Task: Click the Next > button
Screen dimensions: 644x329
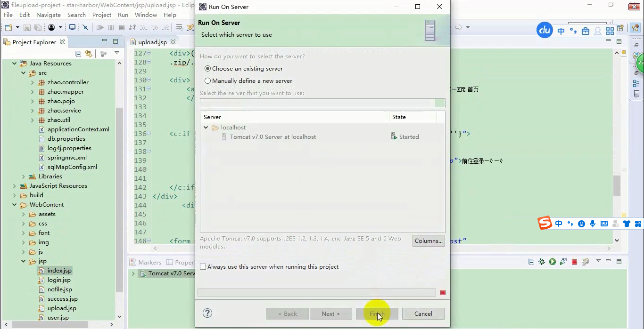Action: [331, 314]
